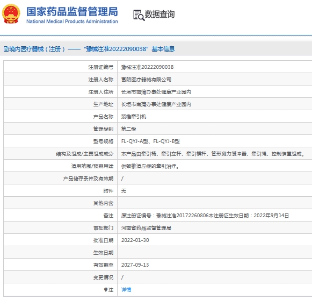The width and height of the screenshot is (312, 300).
Task: Click 国家药品监督管理局 site title
Action: point(72,11)
